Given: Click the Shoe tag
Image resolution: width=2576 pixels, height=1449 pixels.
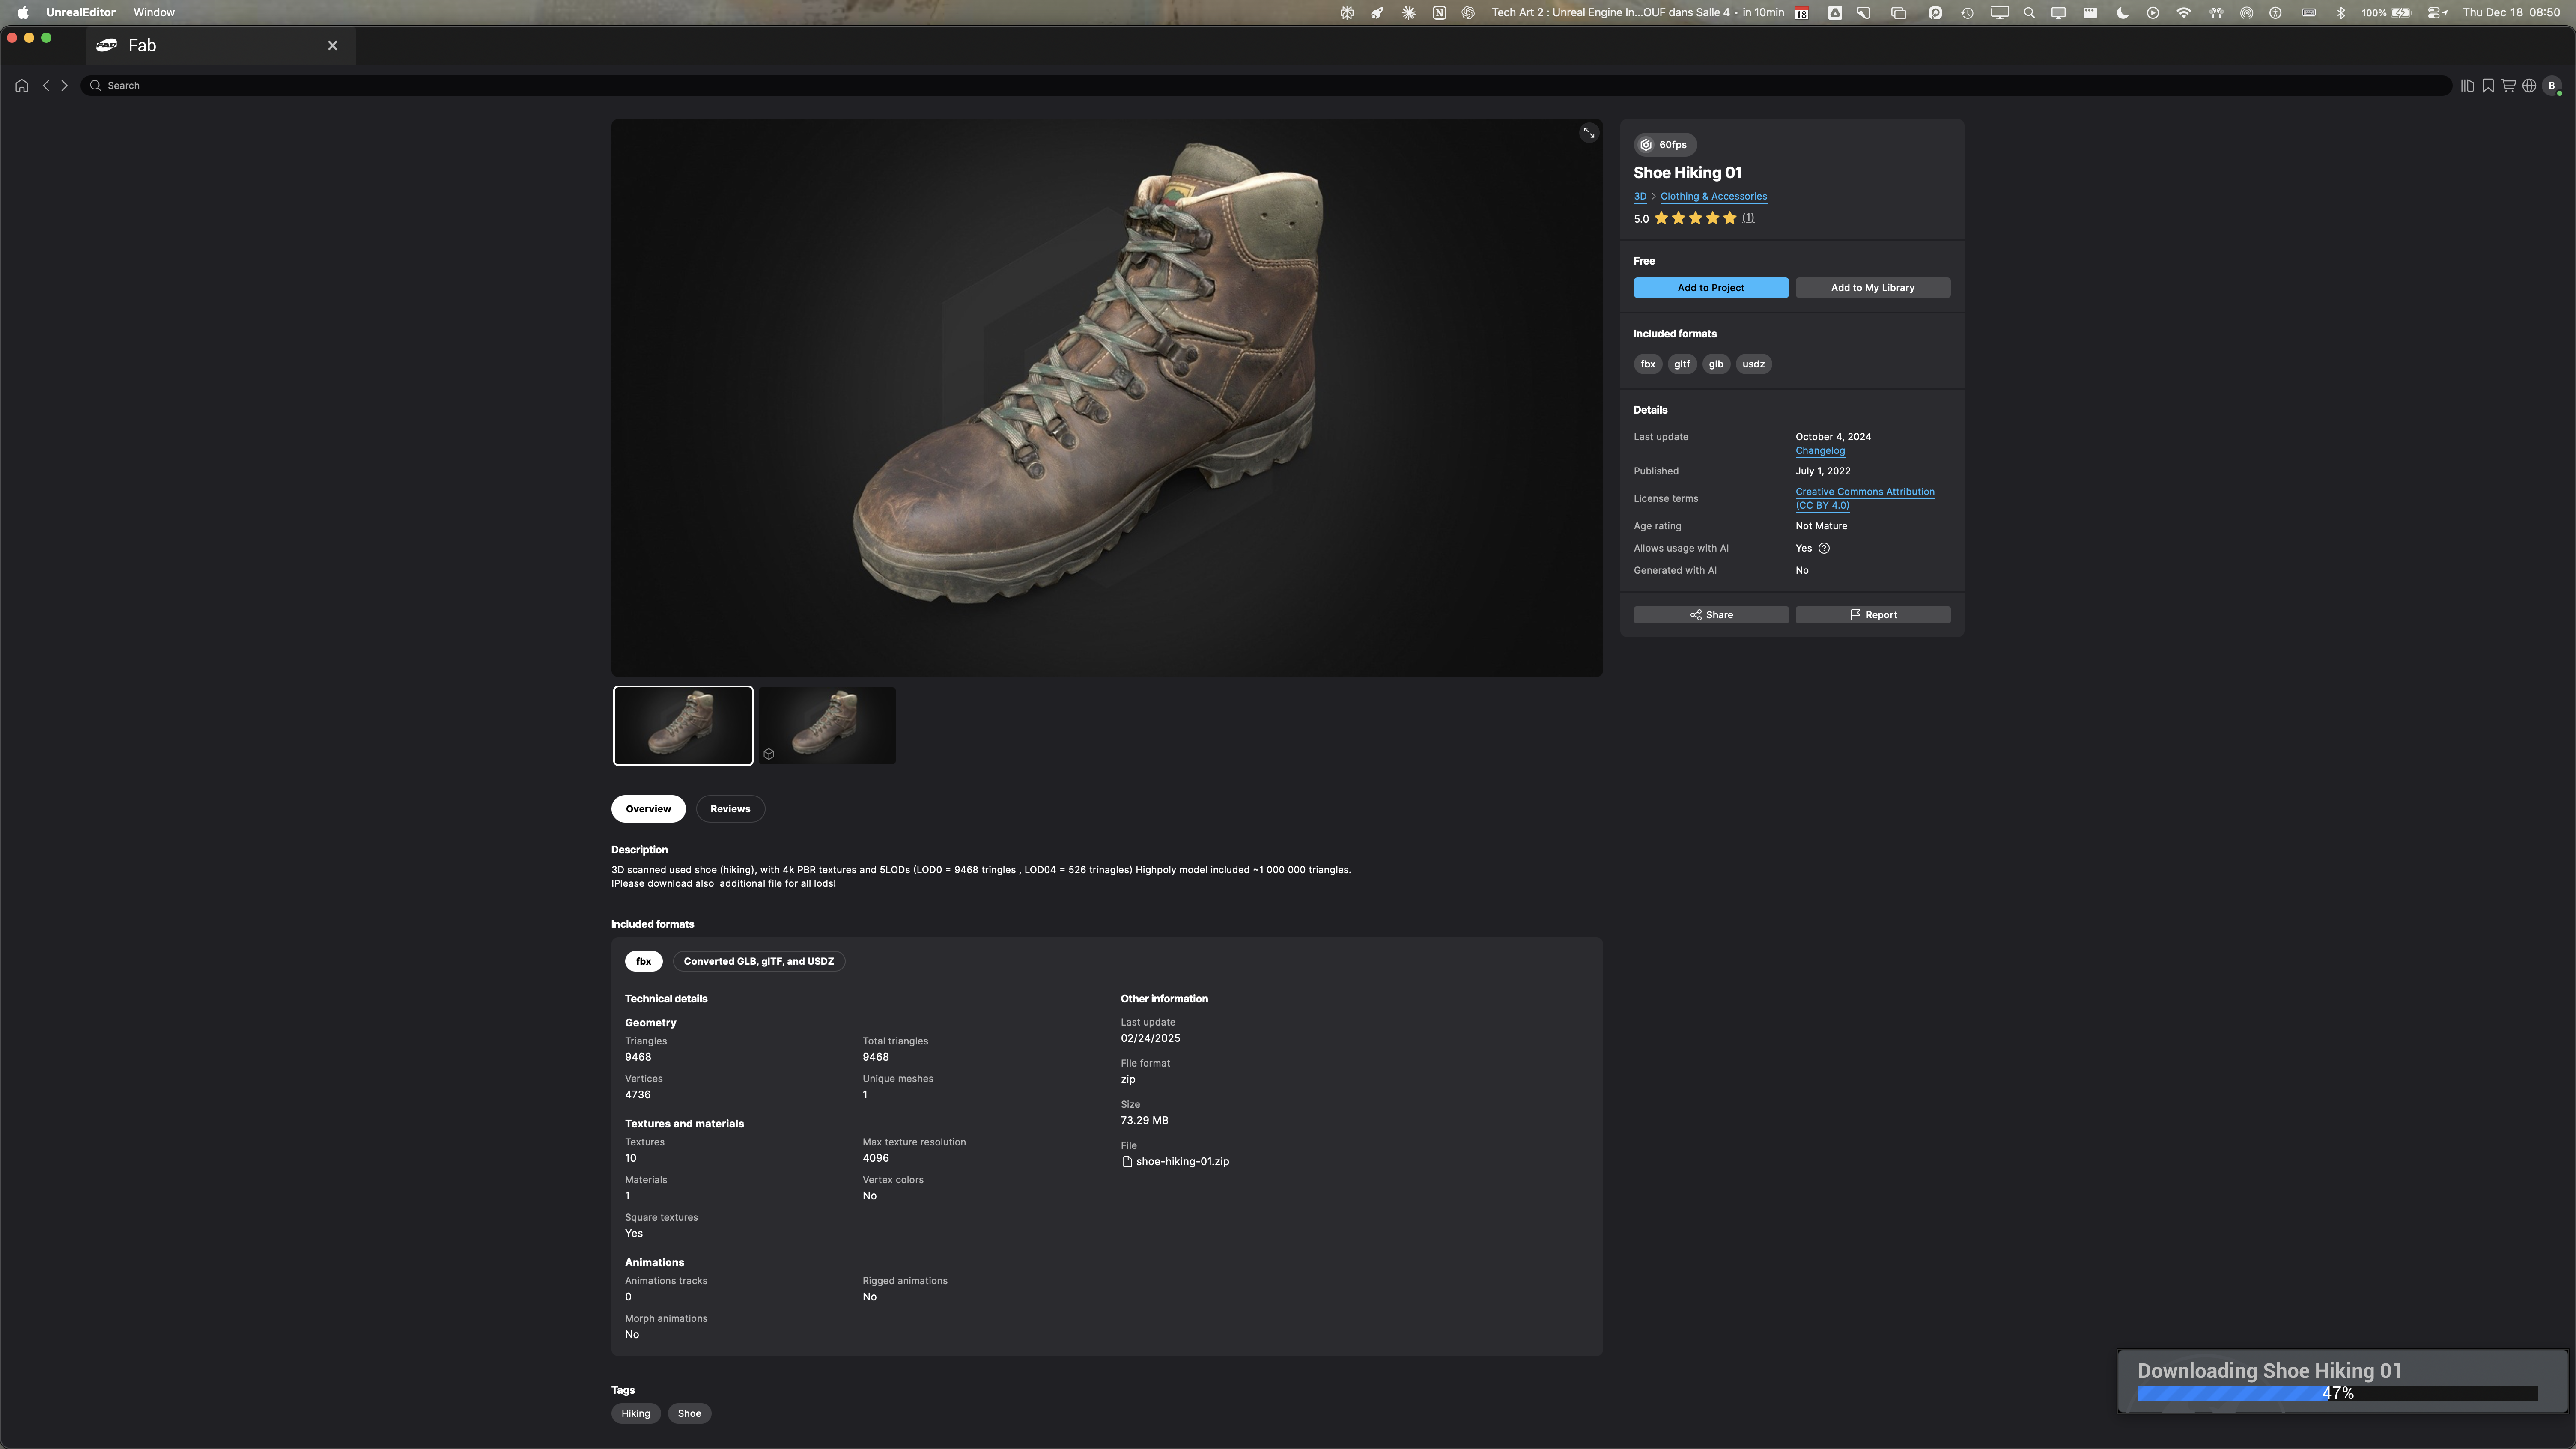Looking at the screenshot, I should point(689,1414).
